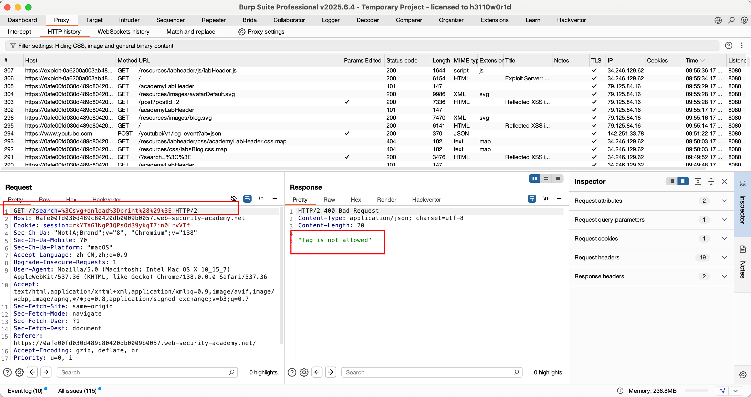Expand Request headers section
Screen dimensions: 751x397
pyautogui.click(x=724, y=257)
